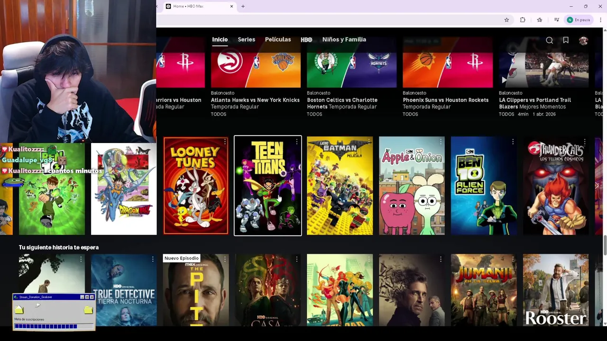Open the browser media control icon
The height and width of the screenshot is (341, 607).
(x=556, y=20)
